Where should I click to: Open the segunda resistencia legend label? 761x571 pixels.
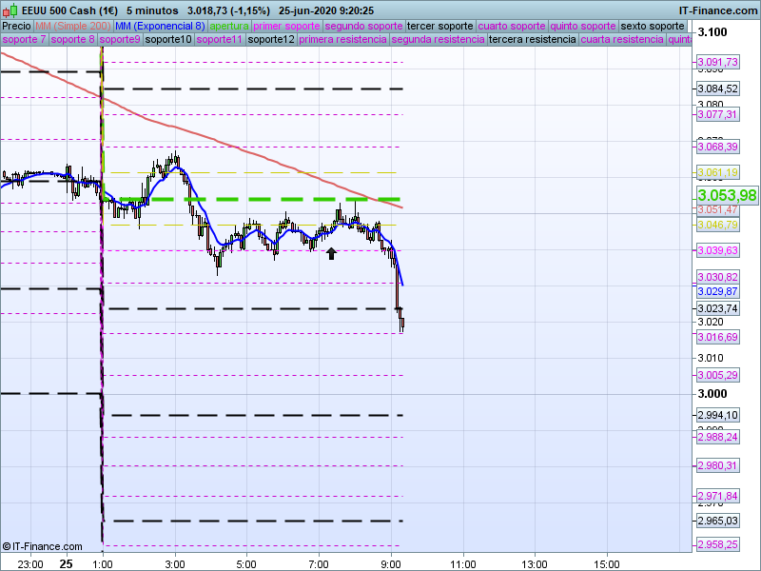point(438,39)
